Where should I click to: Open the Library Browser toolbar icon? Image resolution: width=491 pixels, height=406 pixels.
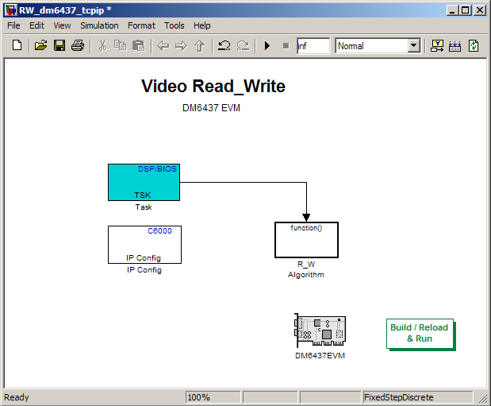[x=437, y=46]
